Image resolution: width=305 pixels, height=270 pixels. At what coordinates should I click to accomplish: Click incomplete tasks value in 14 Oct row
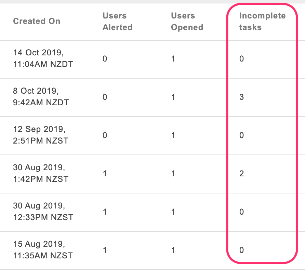pos(241,59)
